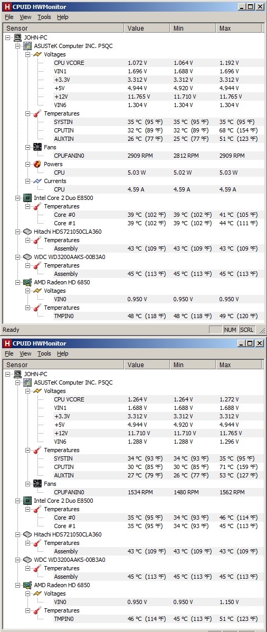Image resolution: width=267 pixels, height=632 pixels.
Task: Click Max column header in the 1534 RPM window
Action: click(240, 365)
